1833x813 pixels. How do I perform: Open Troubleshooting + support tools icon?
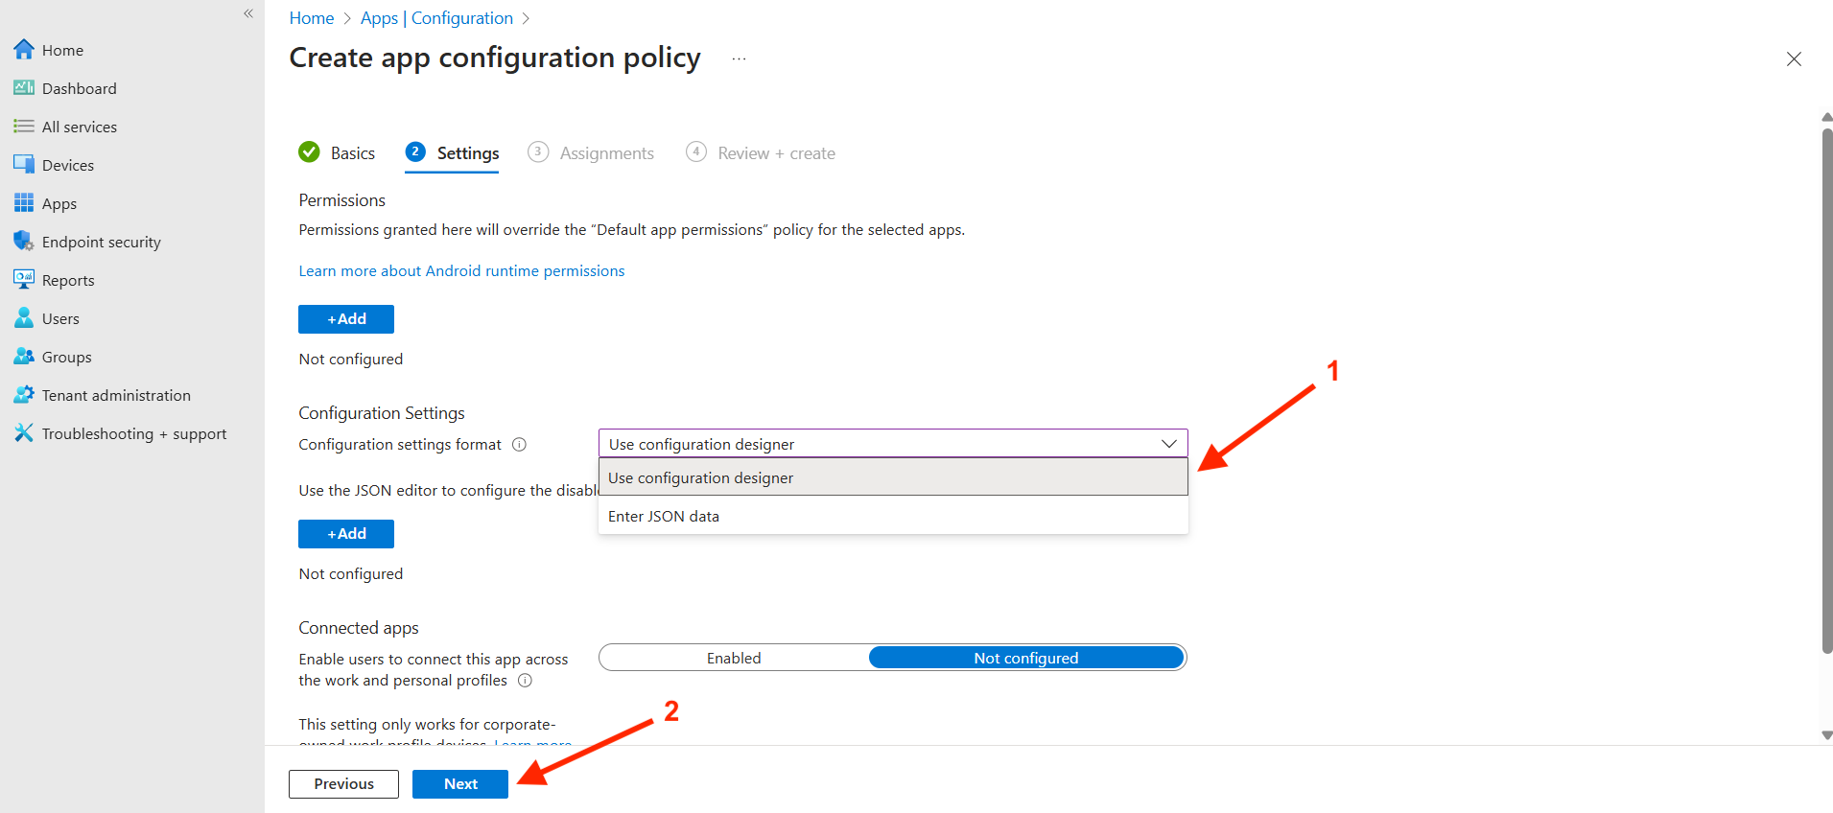[24, 433]
